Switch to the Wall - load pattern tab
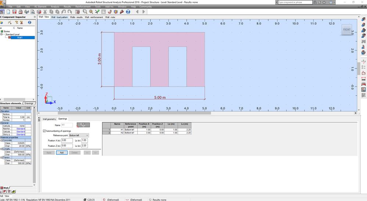Viewport: 367px width, 201px height. [60, 17]
